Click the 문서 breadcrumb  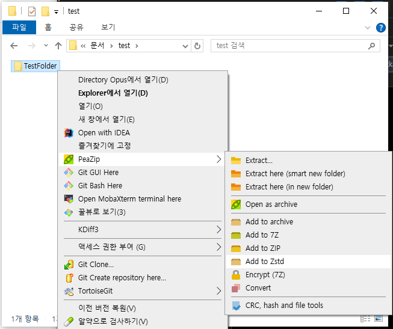(97, 46)
